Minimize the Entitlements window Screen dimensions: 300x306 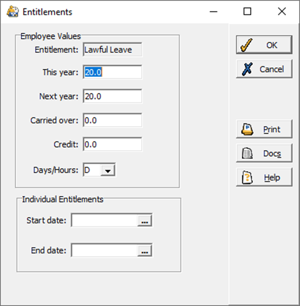(213, 12)
